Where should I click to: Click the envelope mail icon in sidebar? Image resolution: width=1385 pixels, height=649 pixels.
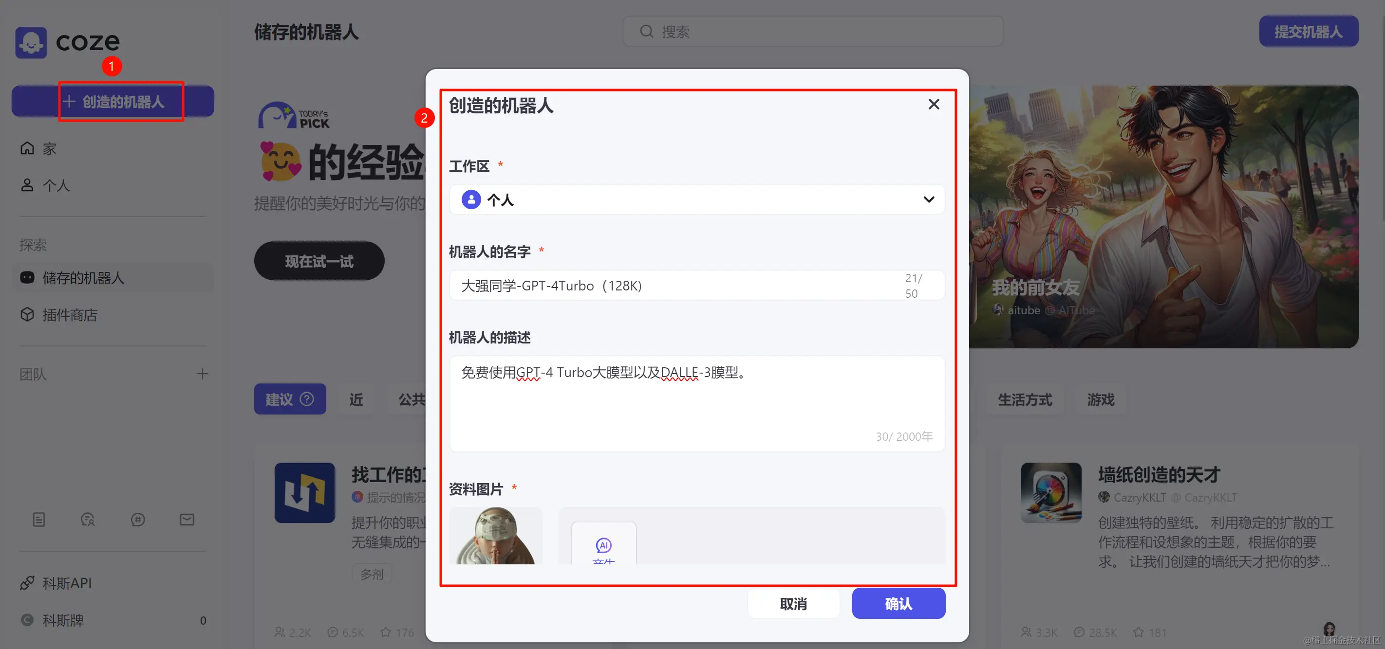[187, 520]
